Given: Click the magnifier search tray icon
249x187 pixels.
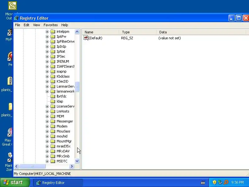Looking at the screenshot, I should [226, 182].
